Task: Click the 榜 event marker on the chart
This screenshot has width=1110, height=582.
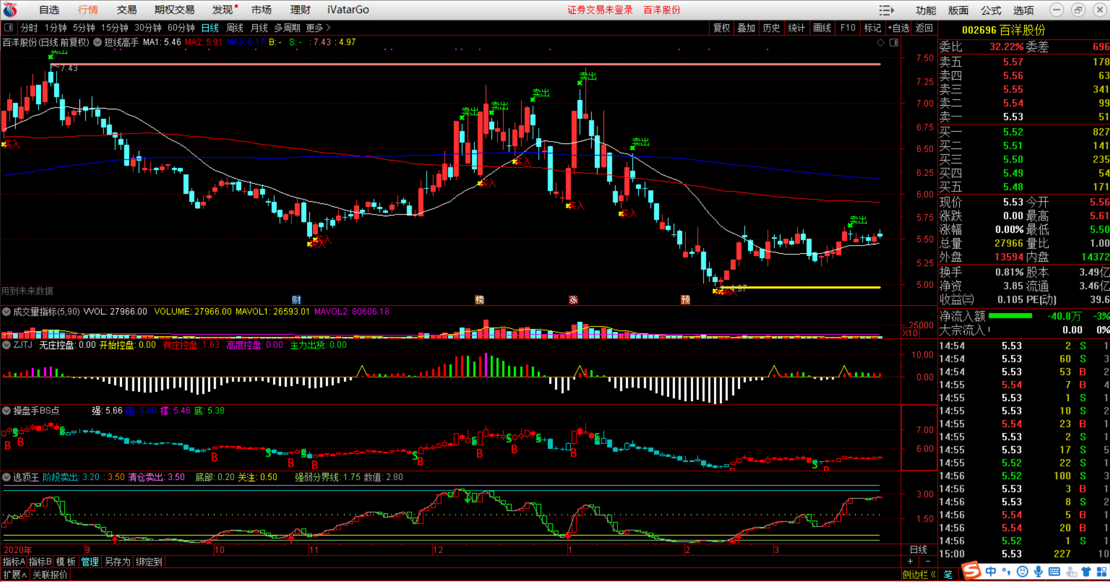Action: (479, 299)
